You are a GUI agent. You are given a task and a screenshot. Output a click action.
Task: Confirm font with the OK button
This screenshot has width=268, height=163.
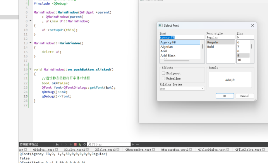[225, 96]
